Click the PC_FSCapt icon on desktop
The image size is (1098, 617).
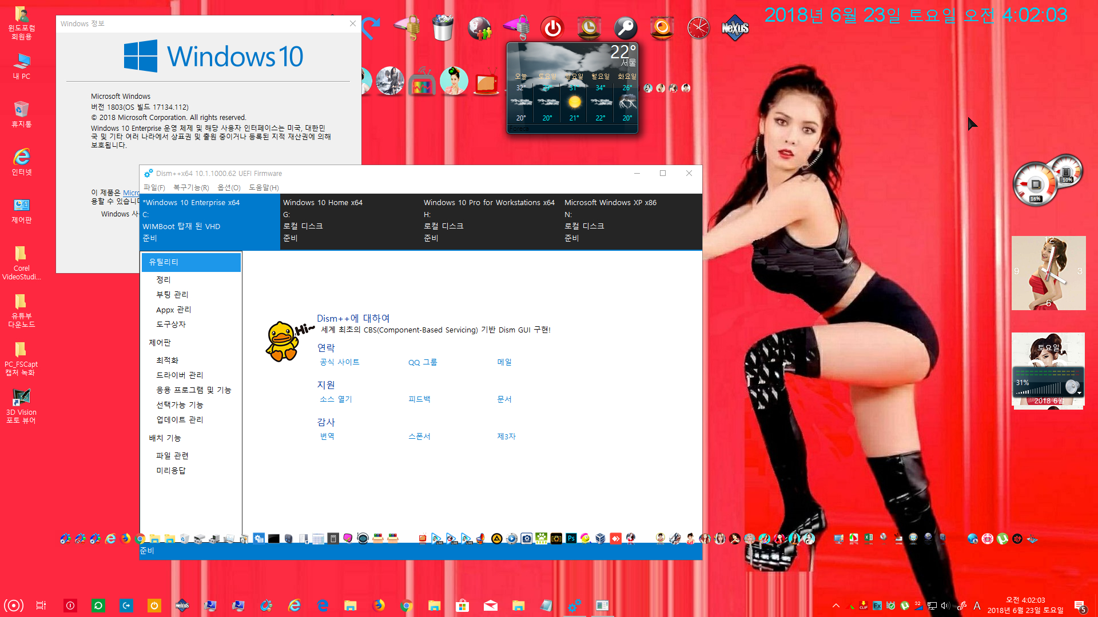coord(22,349)
